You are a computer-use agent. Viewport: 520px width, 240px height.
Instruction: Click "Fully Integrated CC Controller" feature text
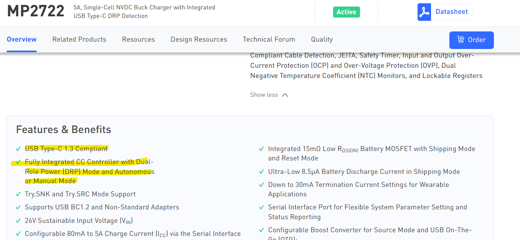coord(90,171)
